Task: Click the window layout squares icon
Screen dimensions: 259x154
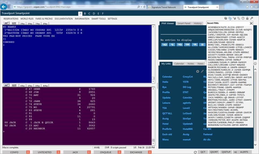Action: 239,18
